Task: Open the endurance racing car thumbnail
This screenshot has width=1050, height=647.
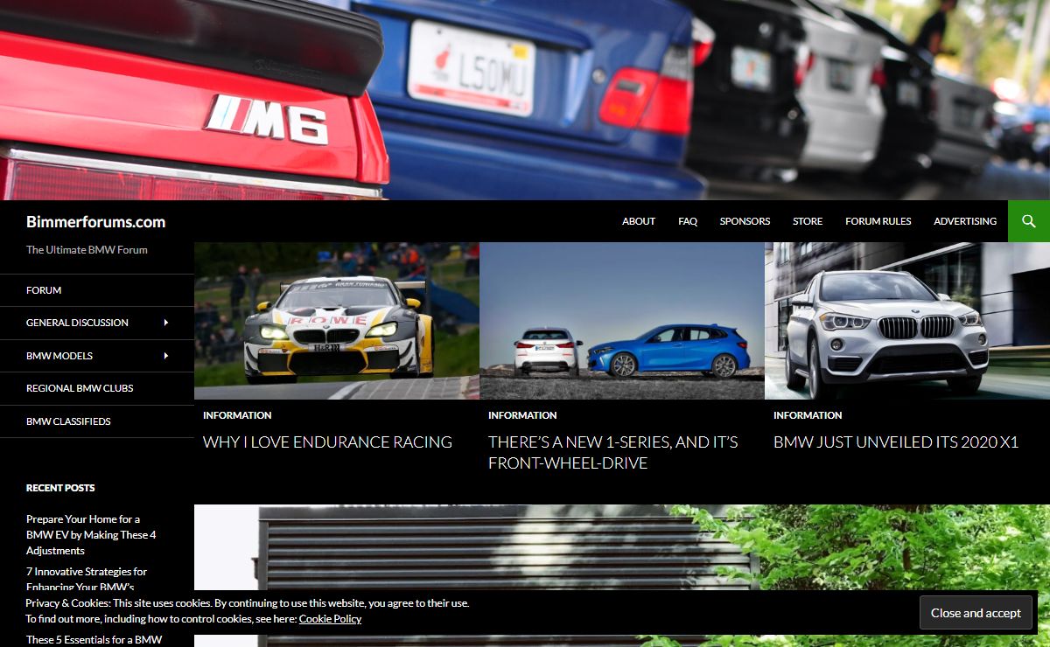Action: [x=337, y=321]
